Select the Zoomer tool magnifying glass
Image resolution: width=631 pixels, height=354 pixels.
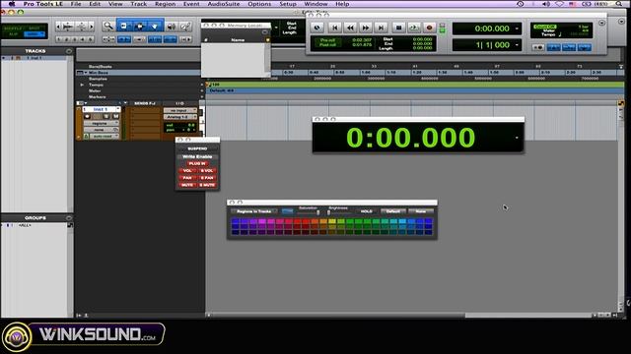[x=107, y=27]
